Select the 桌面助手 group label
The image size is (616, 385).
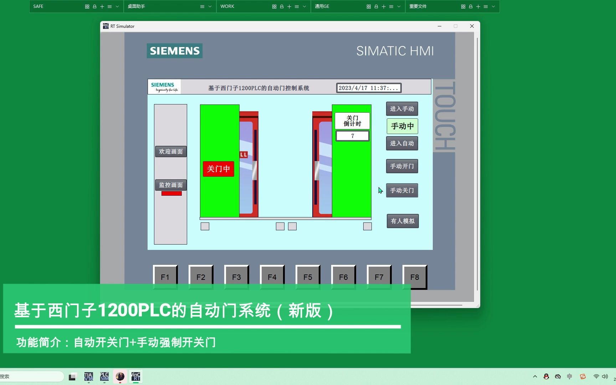(x=136, y=6)
